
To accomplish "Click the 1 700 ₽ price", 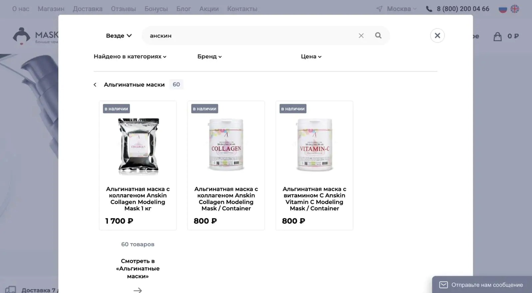I will tap(119, 221).
